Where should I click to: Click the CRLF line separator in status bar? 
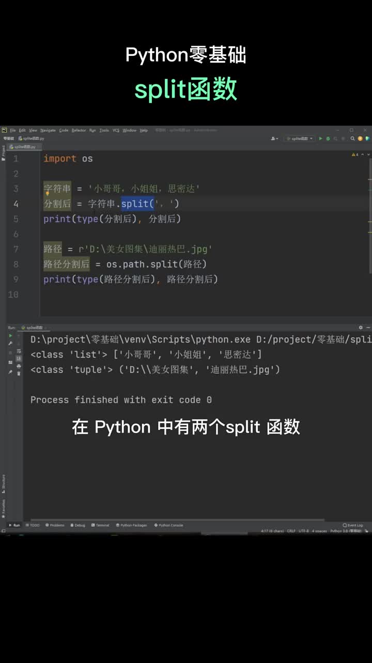pos(291,531)
